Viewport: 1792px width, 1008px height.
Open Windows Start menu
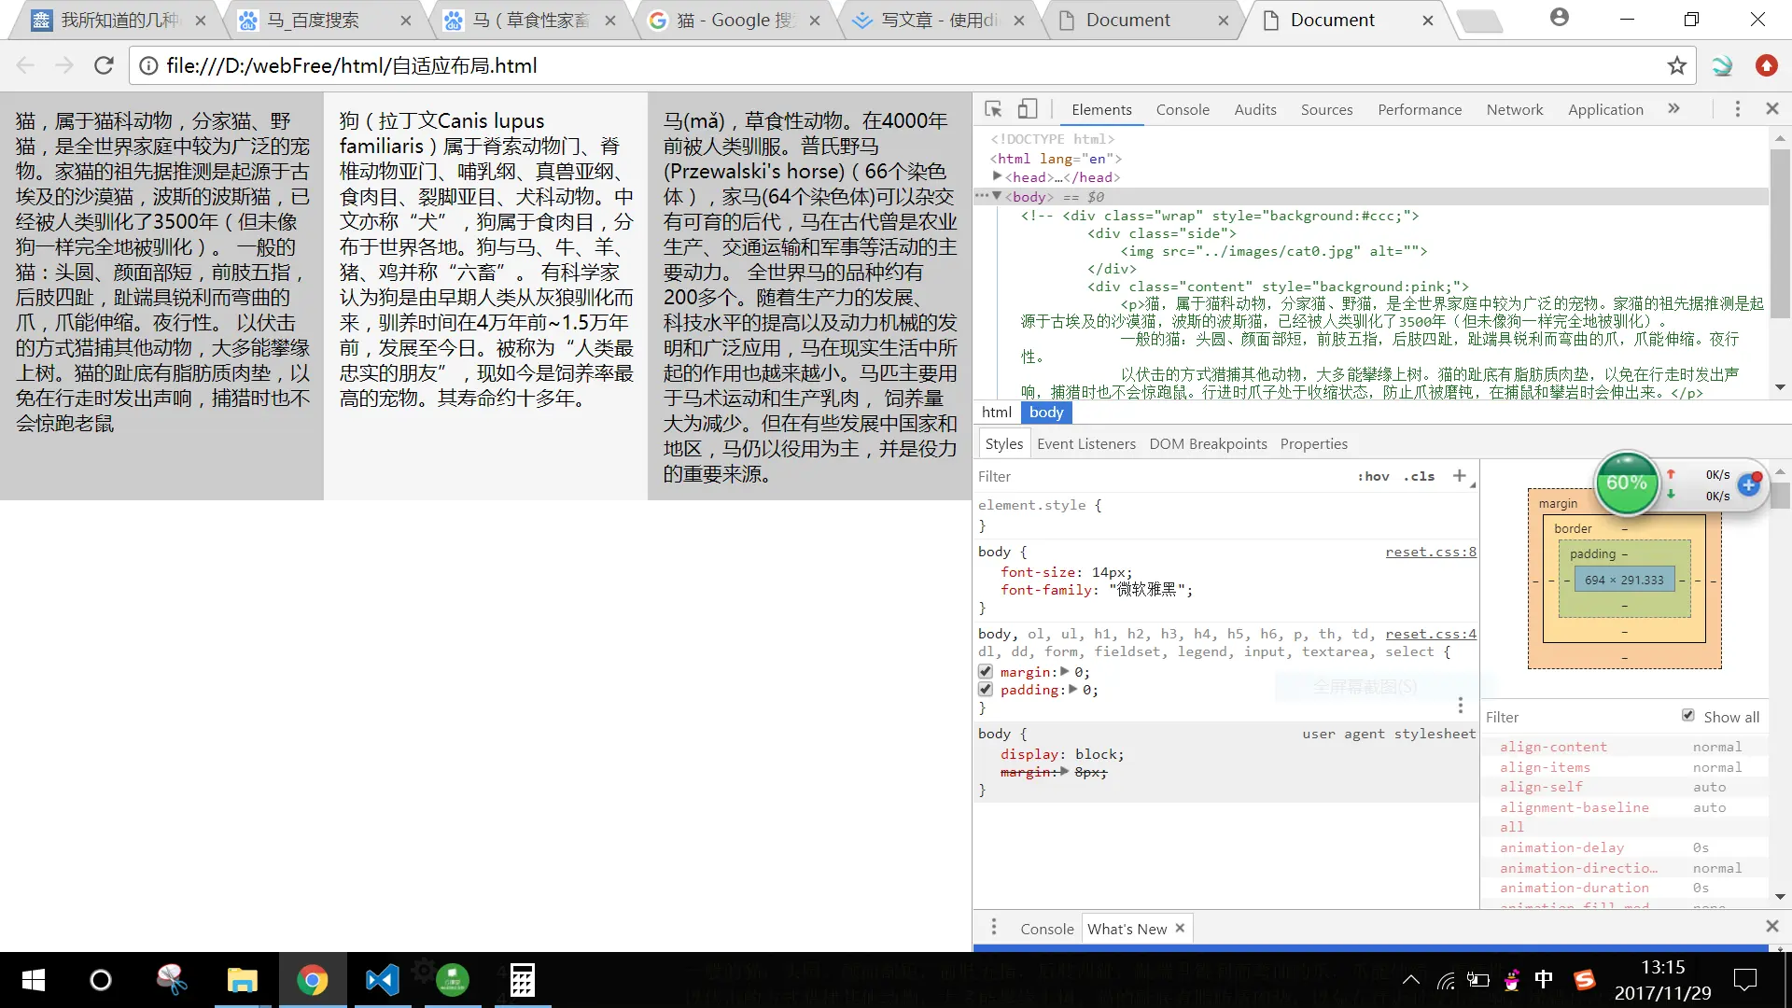pyautogui.click(x=34, y=980)
